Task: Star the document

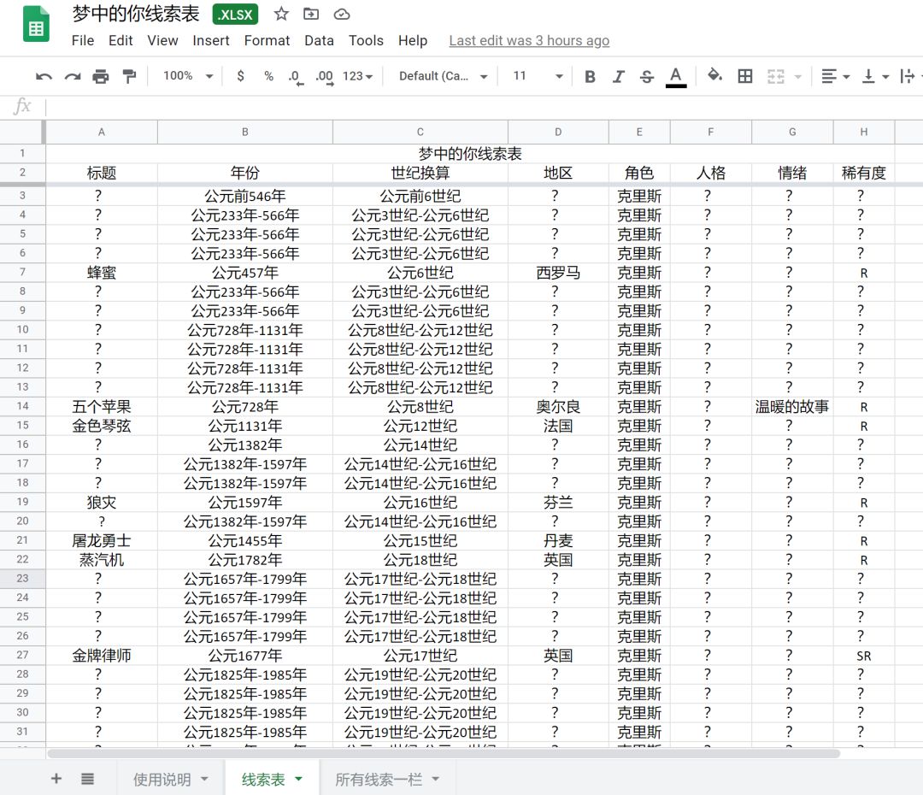Action: 281,15
